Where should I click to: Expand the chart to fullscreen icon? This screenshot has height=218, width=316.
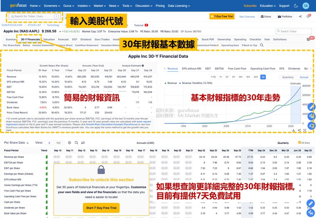pyautogui.click(x=305, y=130)
